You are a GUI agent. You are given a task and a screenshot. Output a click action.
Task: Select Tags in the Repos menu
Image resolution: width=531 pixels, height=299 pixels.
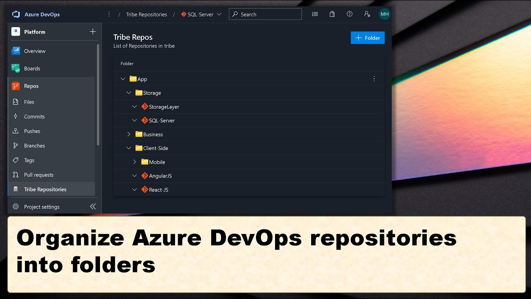(29, 160)
